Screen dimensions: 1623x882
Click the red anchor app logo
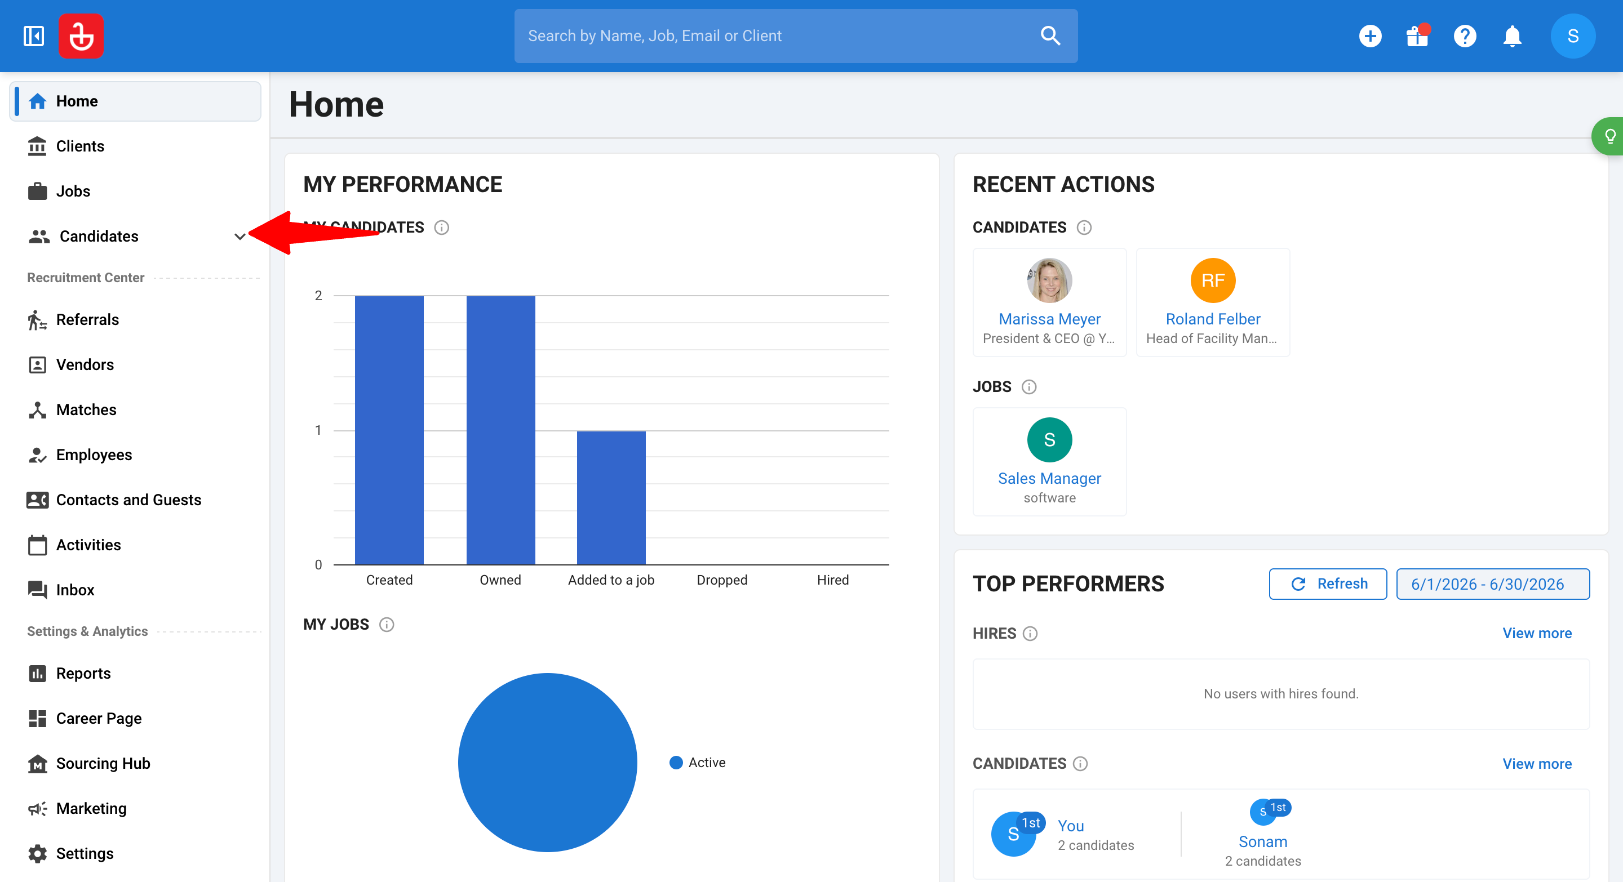coord(81,36)
